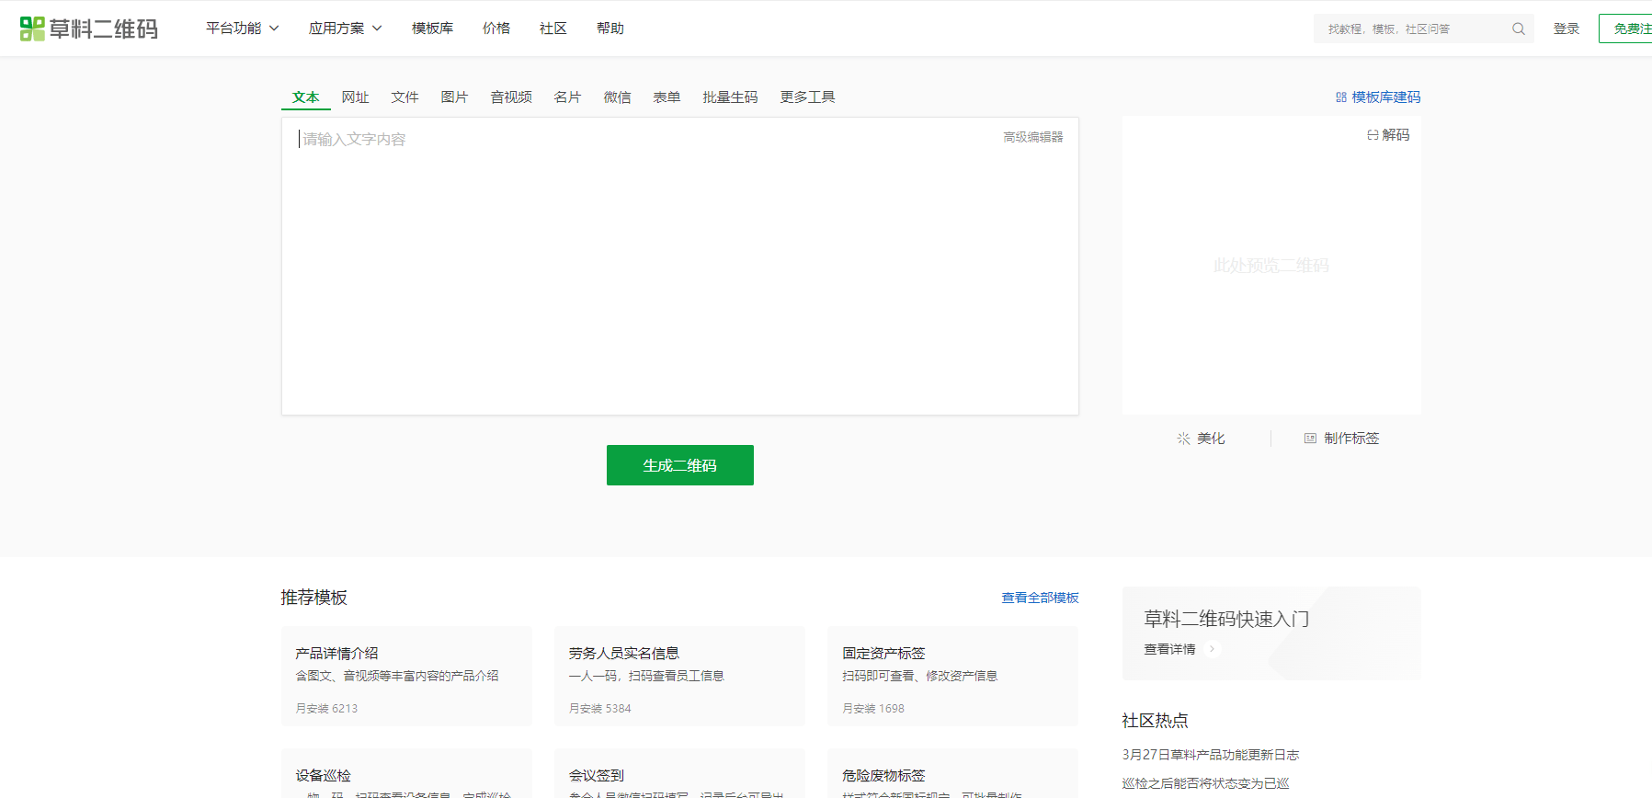Image resolution: width=1652 pixels, height=798 pixels.
Task: Open the 模板库 menu item
Action: 432,28
